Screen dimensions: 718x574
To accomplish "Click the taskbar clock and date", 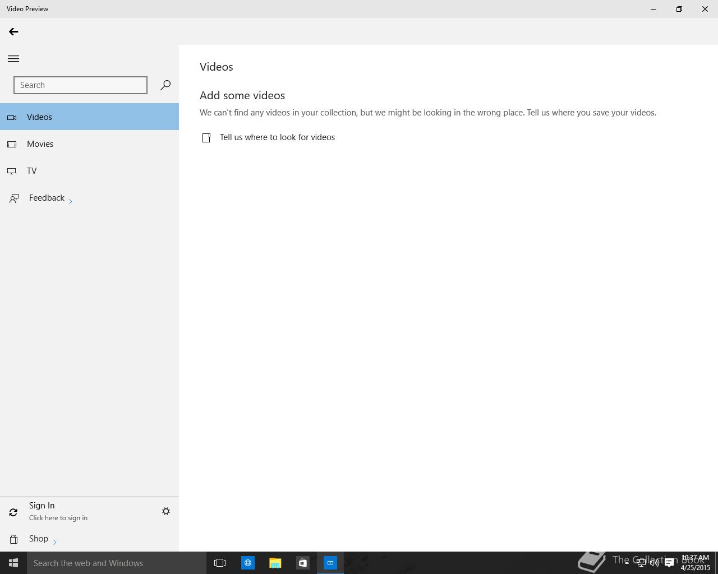I will click(x=696, y=563).
